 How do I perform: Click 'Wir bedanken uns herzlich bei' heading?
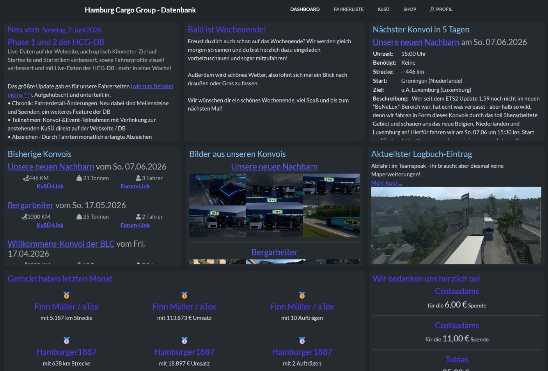(426, 279)
